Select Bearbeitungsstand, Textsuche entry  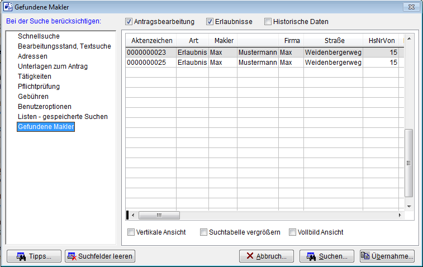click(64, 46)
